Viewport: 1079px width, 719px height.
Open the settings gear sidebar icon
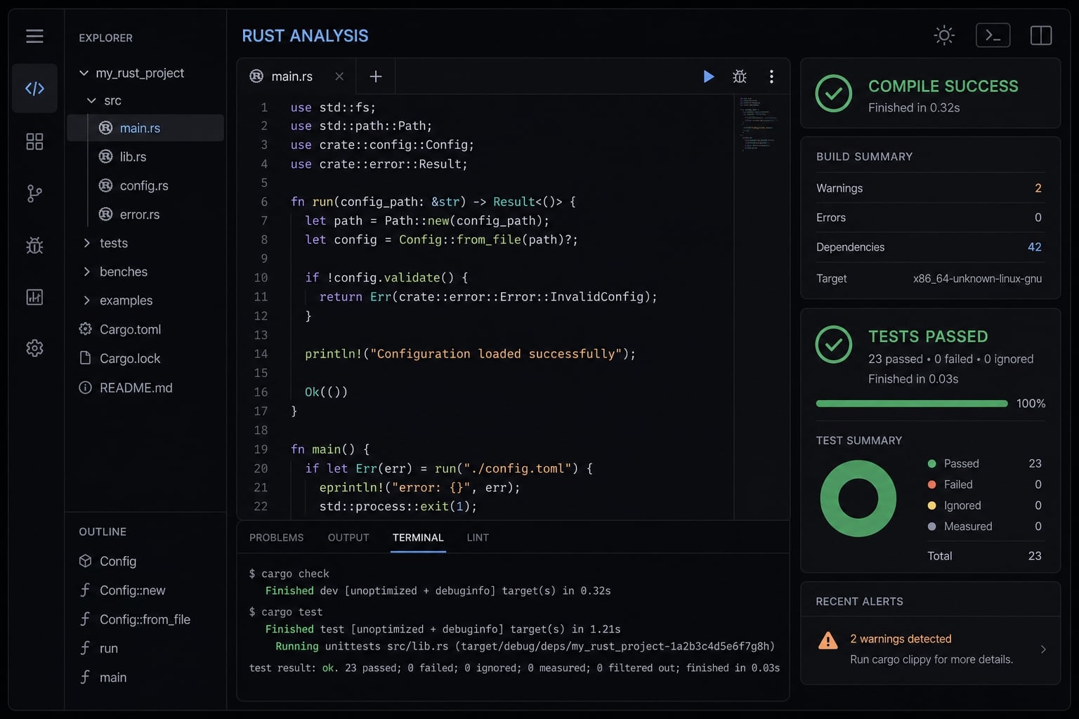tap(34, 348)
